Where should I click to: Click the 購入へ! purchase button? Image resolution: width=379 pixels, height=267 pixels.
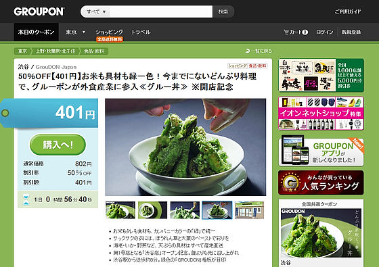pyautogui.click(x=58, y=145)
